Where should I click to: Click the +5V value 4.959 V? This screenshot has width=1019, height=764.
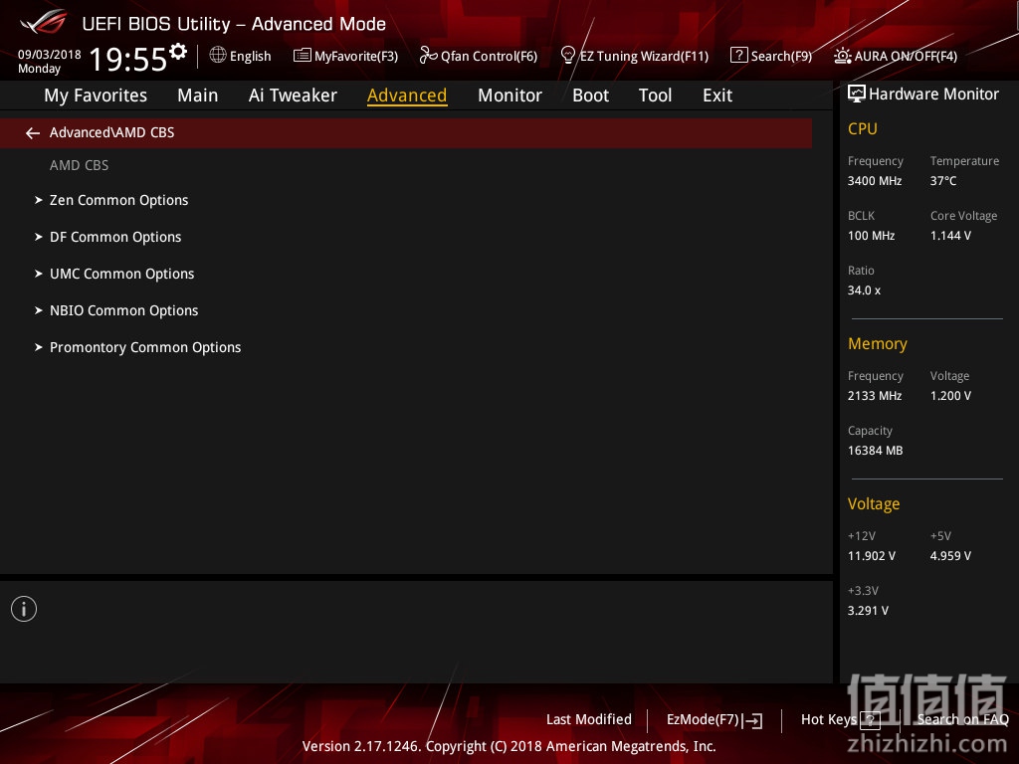coord(950,556)
